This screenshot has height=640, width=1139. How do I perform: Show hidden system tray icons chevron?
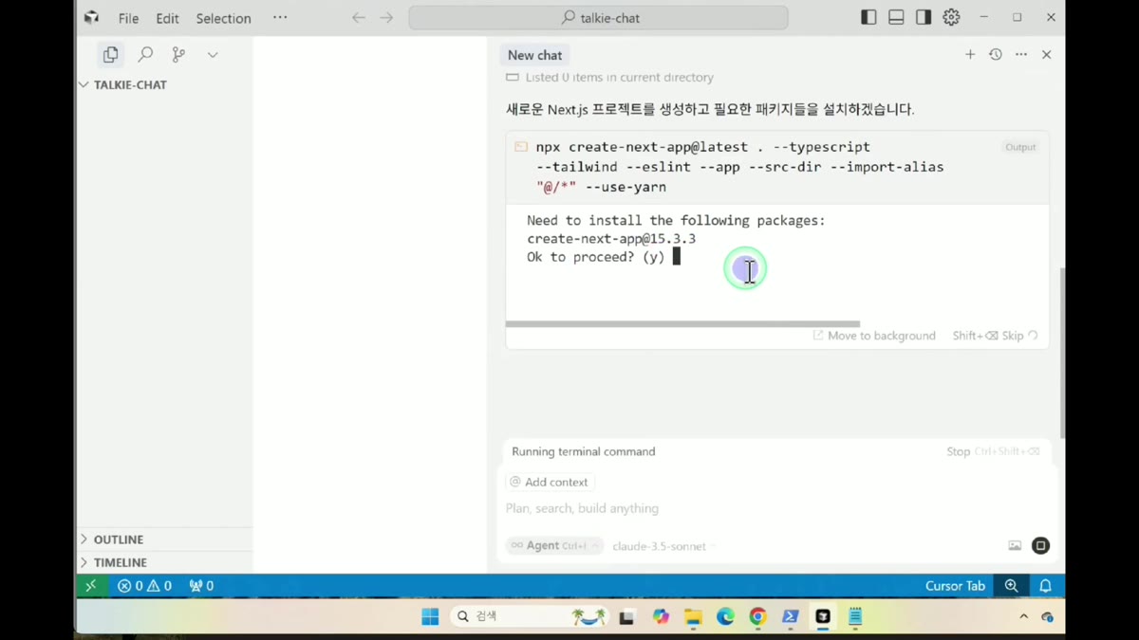point(1023,617)
